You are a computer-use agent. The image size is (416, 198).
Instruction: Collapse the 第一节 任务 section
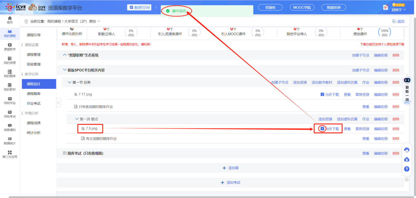coord(69,82)
